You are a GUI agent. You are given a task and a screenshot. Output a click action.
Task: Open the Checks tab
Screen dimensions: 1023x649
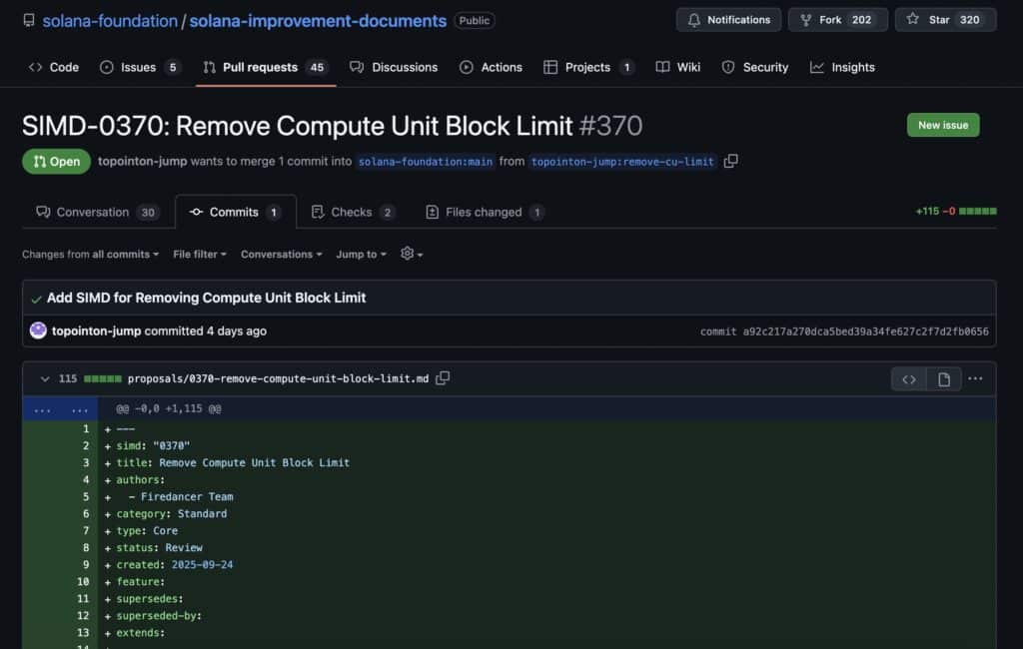pos(353,212)
